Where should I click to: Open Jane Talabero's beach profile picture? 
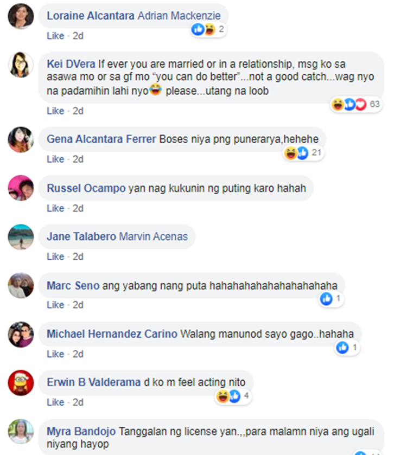(x=21, y=237)
